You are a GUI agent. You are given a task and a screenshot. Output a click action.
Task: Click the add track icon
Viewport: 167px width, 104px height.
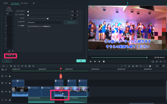pyautogui.click(x=3, y=70)
